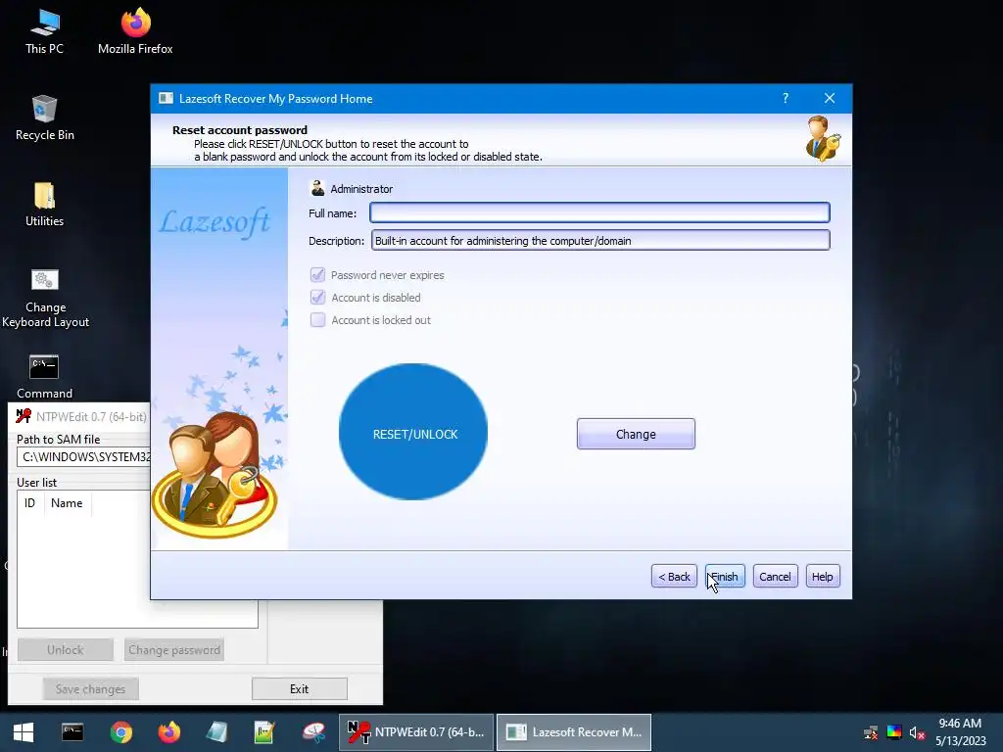This screenshot has width=1003, height=752.
Task: Click the Administrator user icon
Action: (x=317, y=188)
